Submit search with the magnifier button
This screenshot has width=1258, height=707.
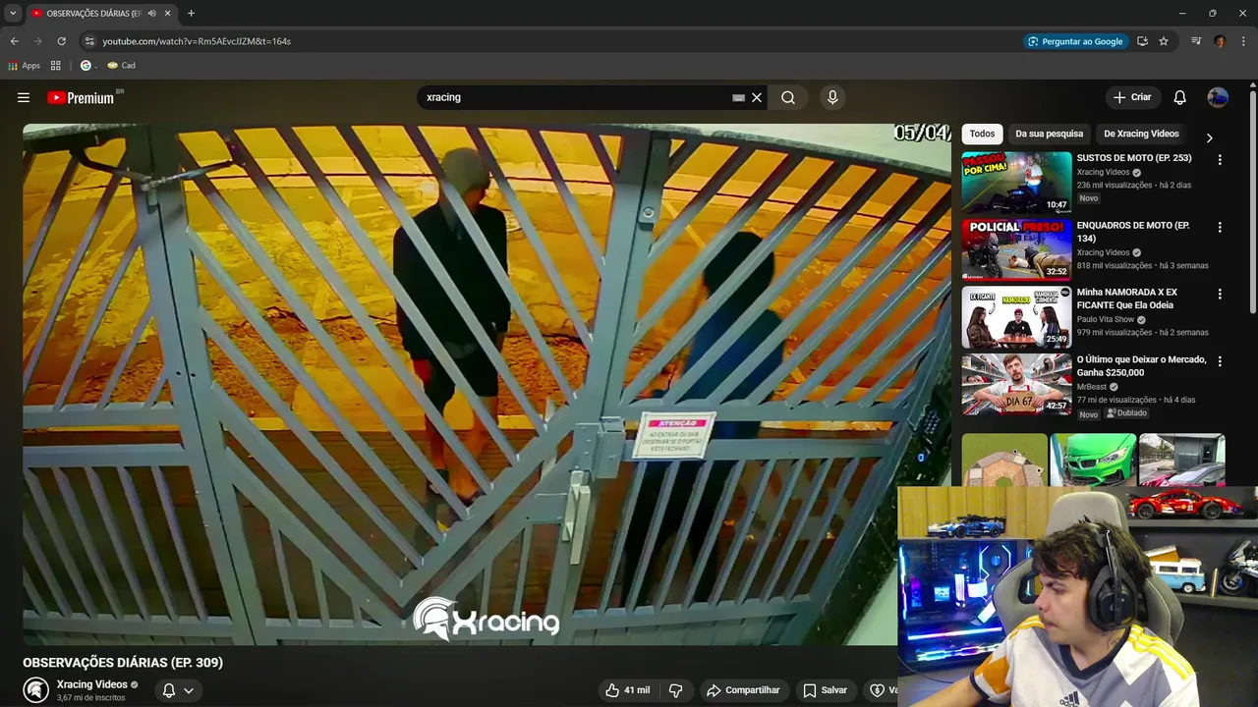coord(788,97)
